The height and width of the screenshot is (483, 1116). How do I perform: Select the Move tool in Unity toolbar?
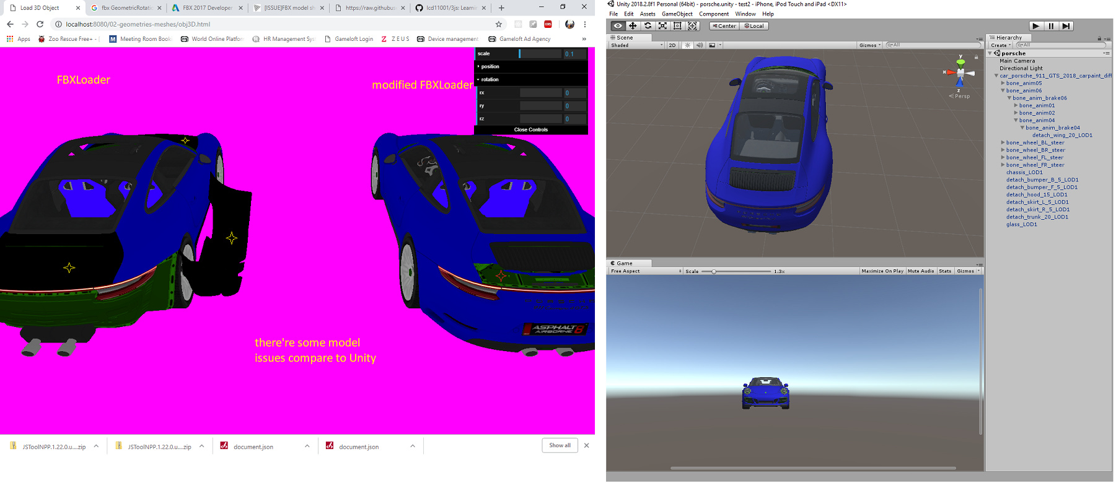[x=633, y=26]
